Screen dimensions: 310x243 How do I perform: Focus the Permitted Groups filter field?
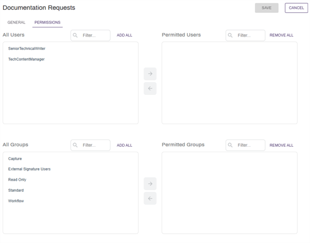tap(245, 145)
